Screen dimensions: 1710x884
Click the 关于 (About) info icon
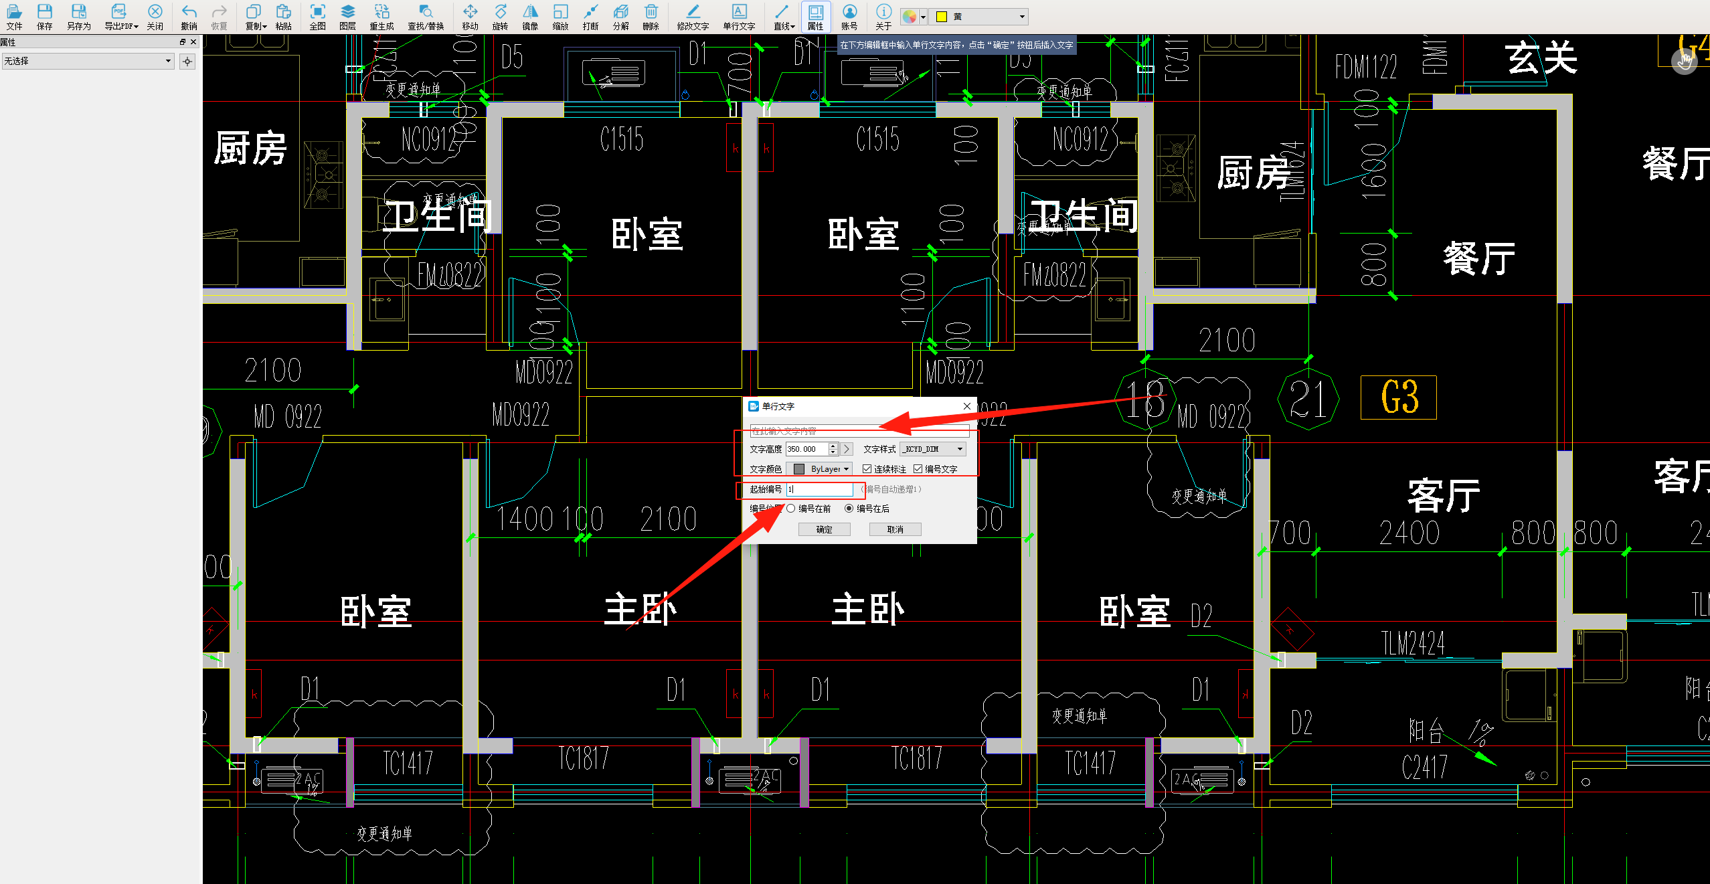tap(883, 17)
